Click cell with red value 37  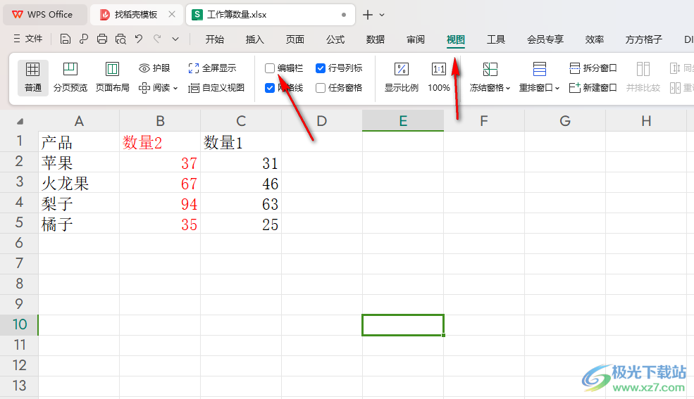pos(160,162)
